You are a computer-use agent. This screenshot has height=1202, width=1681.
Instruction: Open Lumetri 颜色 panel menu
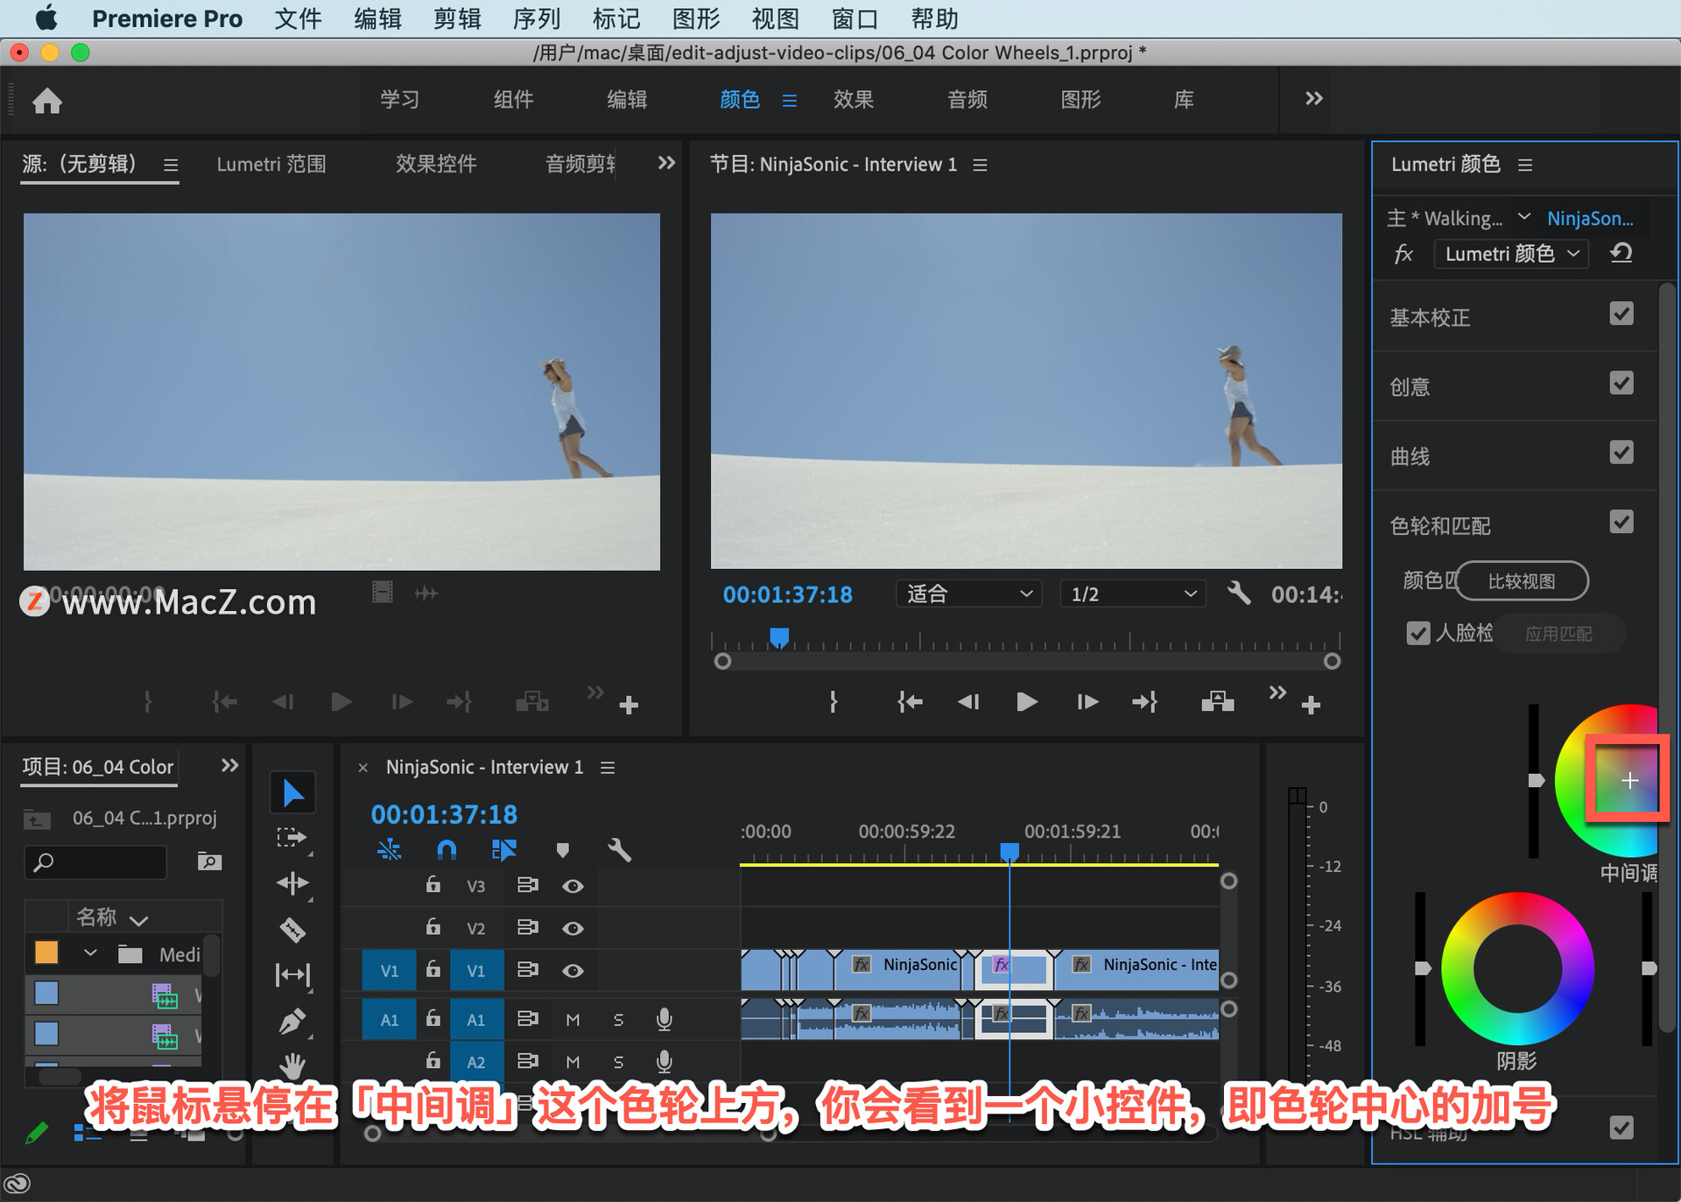[x=1525, y=165]
